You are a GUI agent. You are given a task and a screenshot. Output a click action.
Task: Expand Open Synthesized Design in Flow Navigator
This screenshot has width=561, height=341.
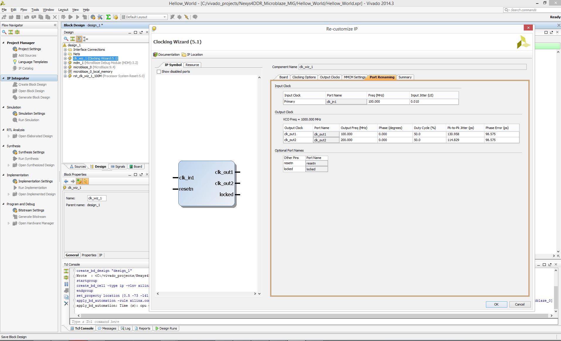(x=9, y=165)
